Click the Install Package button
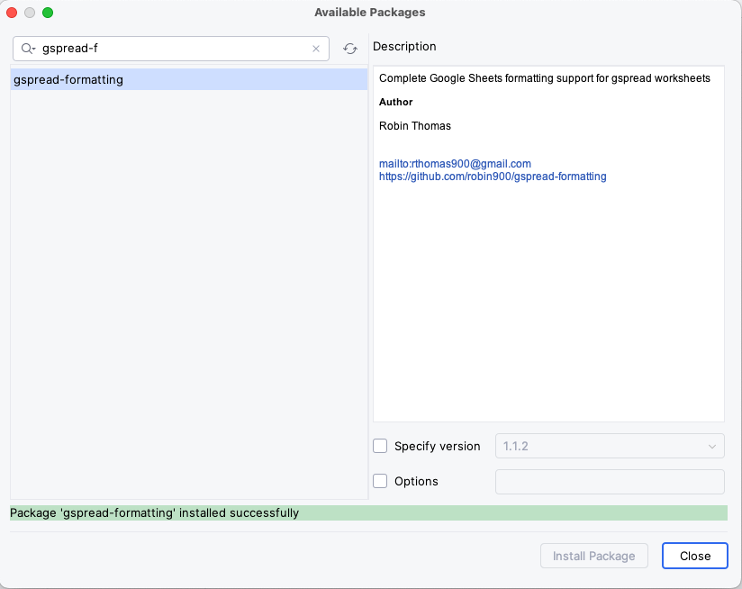This screenshot has width=742, height=589. point(593,556)
